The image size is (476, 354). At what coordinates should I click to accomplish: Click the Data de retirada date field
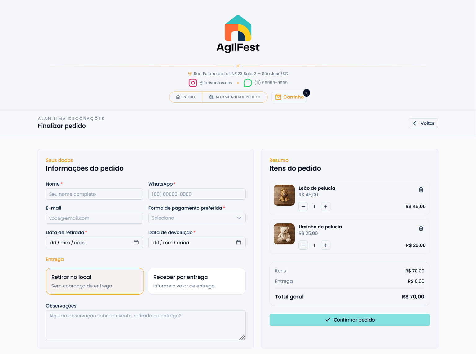(x=95, y=242)
